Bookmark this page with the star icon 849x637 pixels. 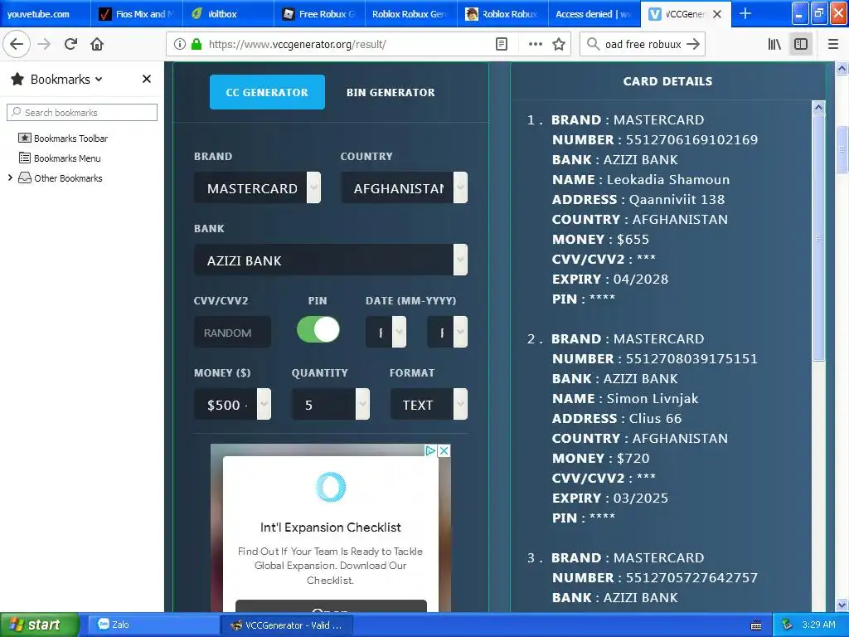tap(559, 45)
